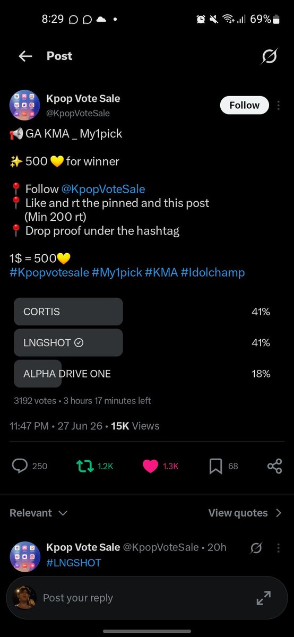Image resolution: width=294 pixels, height=637 pixels.
Task: Follow Kpop Vote Sale account
Action: tap(244, 105)
